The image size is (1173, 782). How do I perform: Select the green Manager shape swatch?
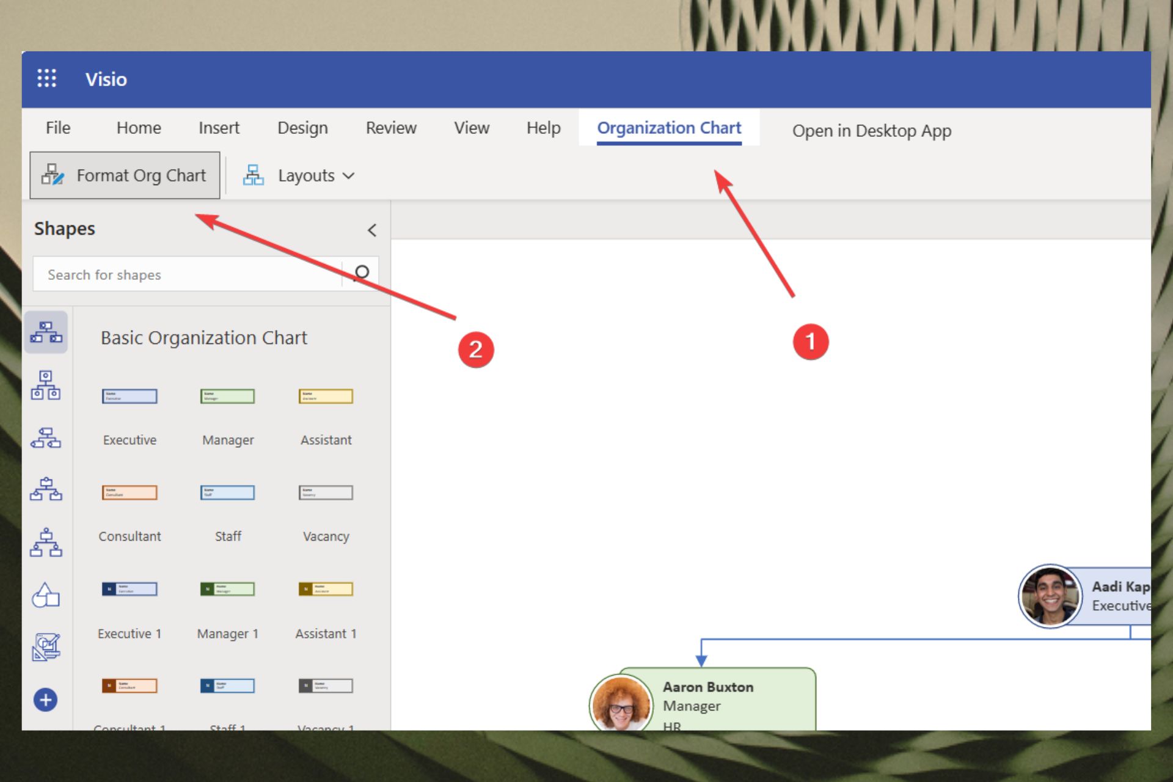point(227,396)
